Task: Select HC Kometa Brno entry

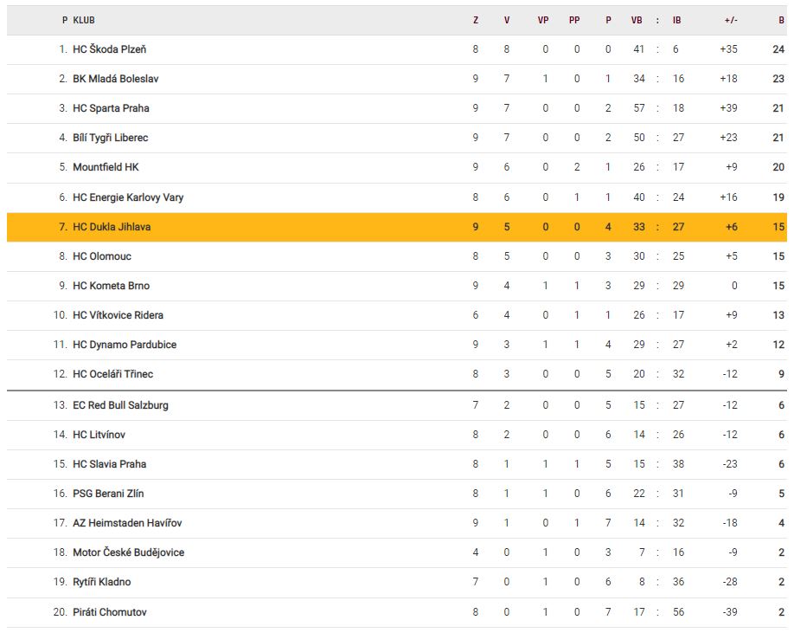Action: 112,286
